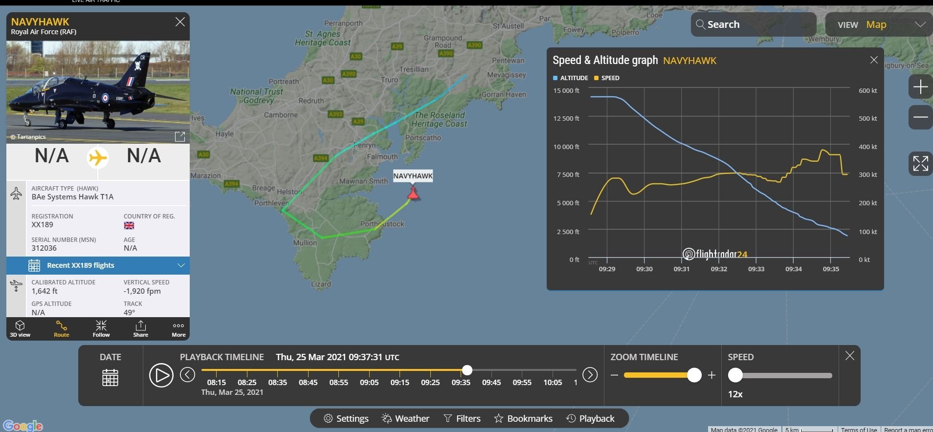Toggle the SPEED legend series
Viewport: 933px width, 432px height.
606,78
